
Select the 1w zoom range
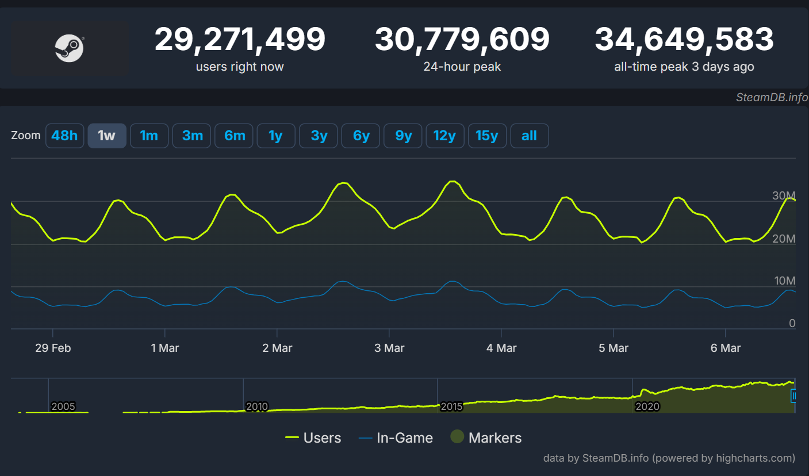click(x=107, y=136)
